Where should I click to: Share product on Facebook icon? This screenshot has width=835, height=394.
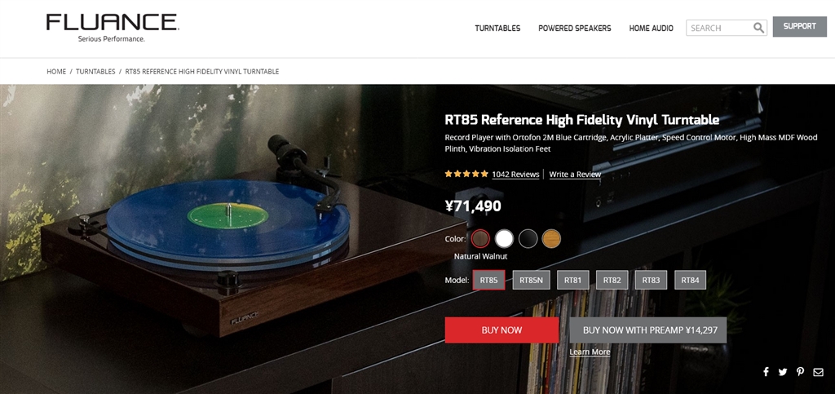[x=766, y=372]
